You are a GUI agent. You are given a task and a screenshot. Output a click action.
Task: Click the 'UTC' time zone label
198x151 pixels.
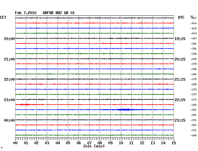[181, 17]
